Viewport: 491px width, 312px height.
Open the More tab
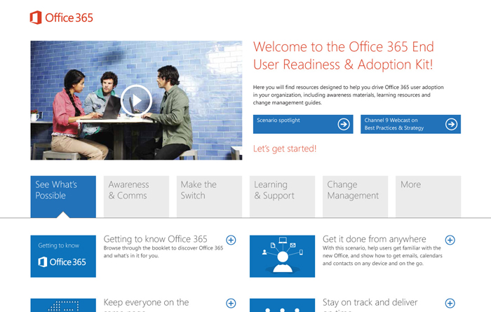tap(428, 196)
